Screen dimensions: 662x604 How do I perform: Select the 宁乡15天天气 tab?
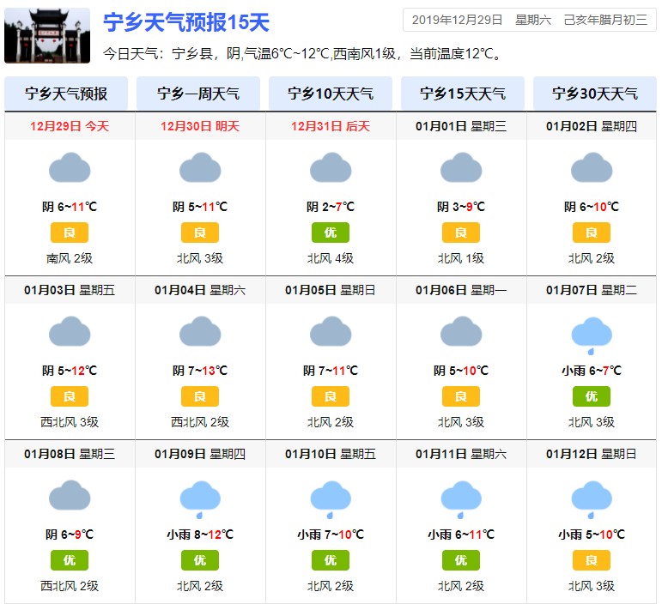tap(463, 94)
